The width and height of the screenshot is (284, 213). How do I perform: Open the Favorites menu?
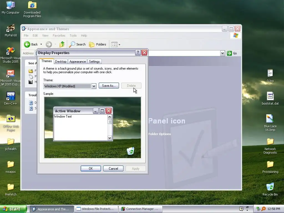point(59,35)
